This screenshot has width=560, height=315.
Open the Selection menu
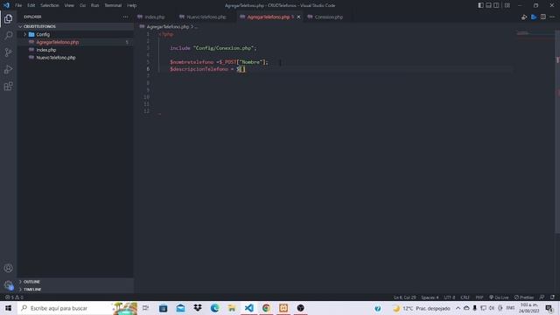(50, 5)
